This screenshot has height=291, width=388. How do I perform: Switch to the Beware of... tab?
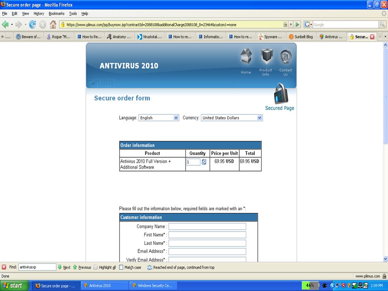28,37
